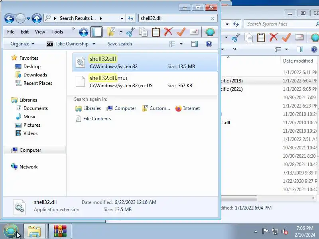The image size is (319, 239).
Task: Change view with the view icon
Action: (172, 44)
